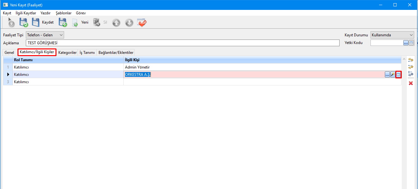Click the cursor-plus icon in the toolbar
The width and height of the screenshot is (418, 189).
point(11,22)
